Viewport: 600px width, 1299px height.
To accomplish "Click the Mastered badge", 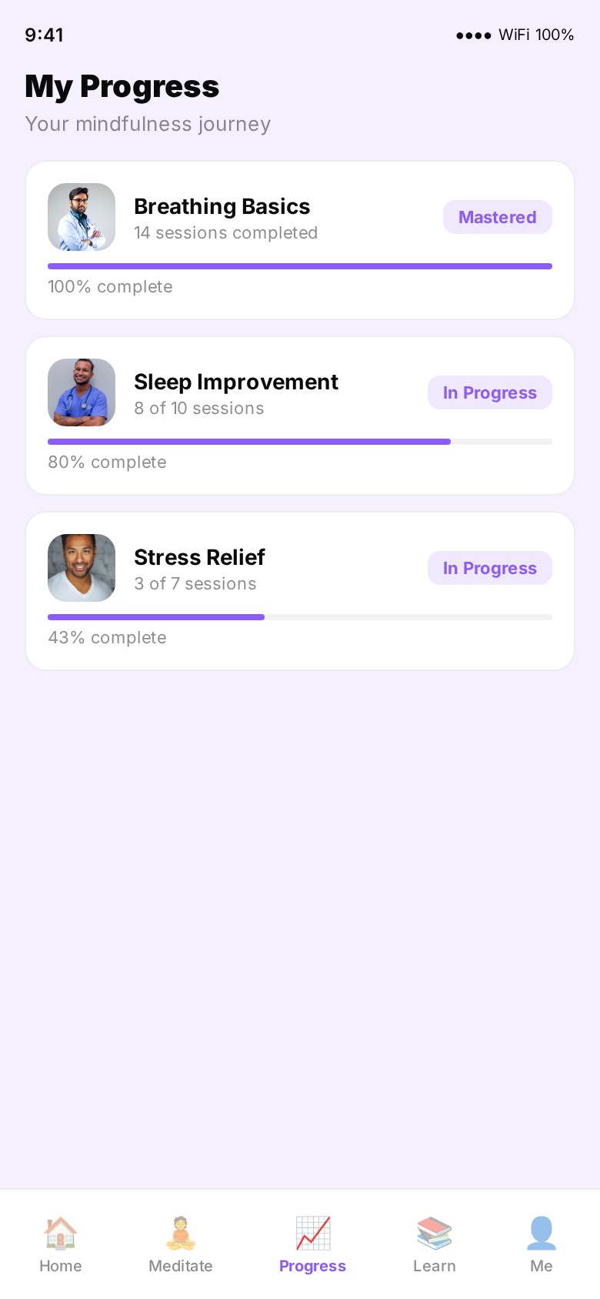I will pos(497,217).
